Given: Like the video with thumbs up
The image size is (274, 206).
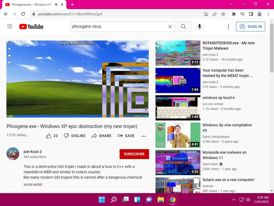Looking at the screenshot, I should click(x=52, y=136).
